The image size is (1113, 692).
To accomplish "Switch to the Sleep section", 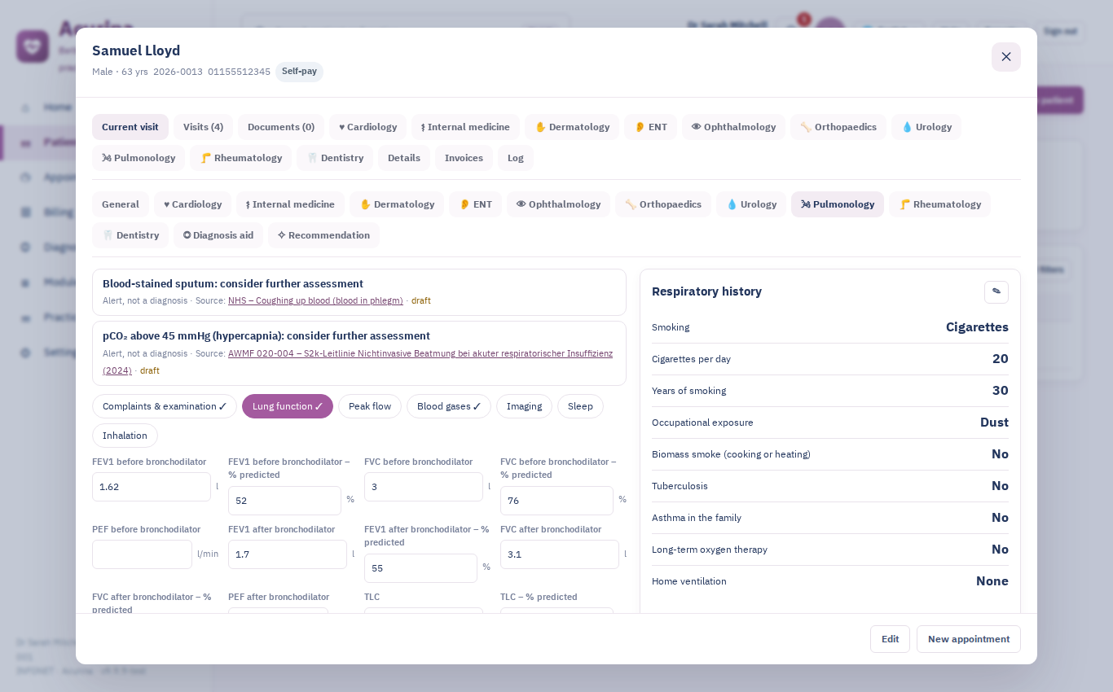I will [580, 406].
